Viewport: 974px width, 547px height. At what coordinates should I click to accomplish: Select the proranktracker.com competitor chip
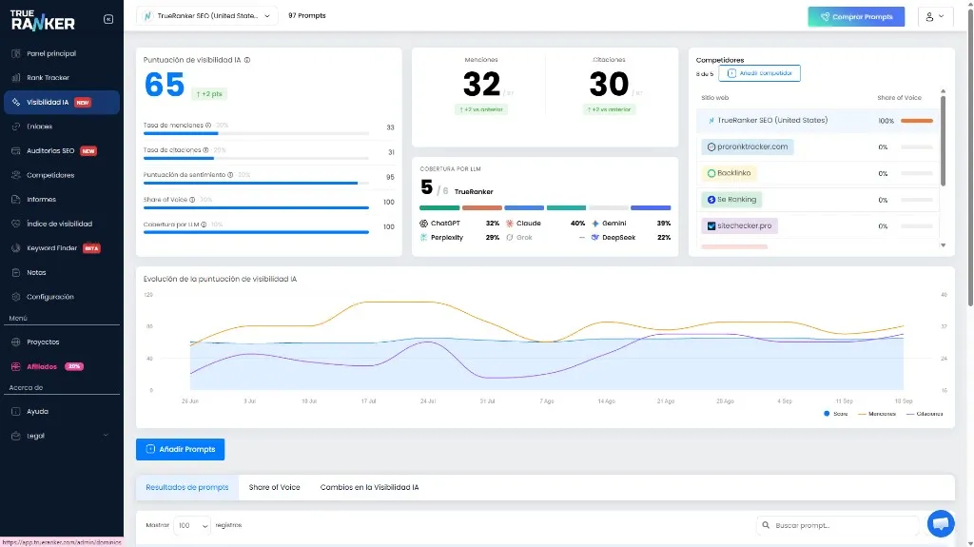tap(748, 147)
